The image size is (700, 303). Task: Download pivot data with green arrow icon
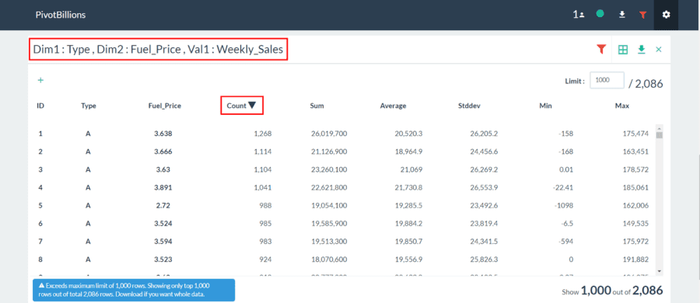[x=642, y=49]
